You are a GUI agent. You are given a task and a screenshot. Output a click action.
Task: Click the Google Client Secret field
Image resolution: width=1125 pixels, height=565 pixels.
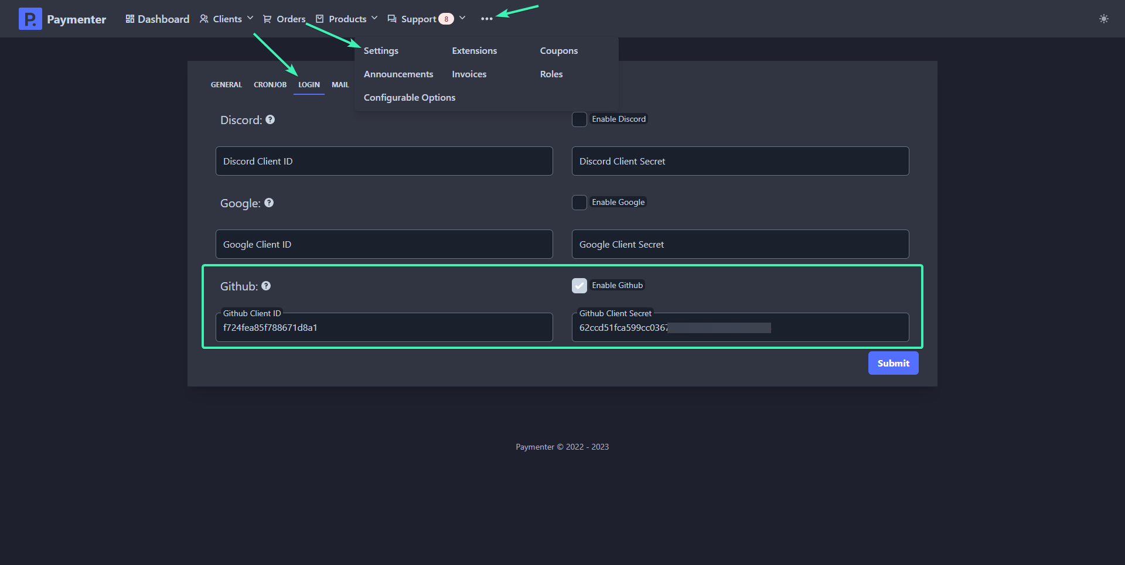click(x=741, y=244)
